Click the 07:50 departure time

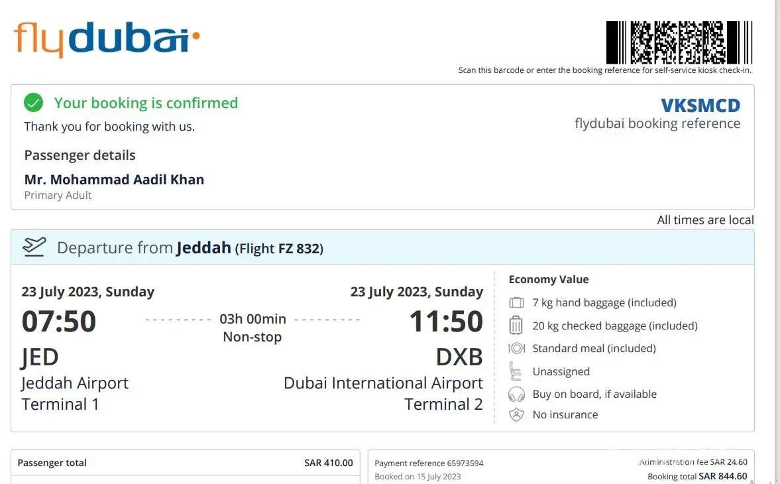click(59, 322)
